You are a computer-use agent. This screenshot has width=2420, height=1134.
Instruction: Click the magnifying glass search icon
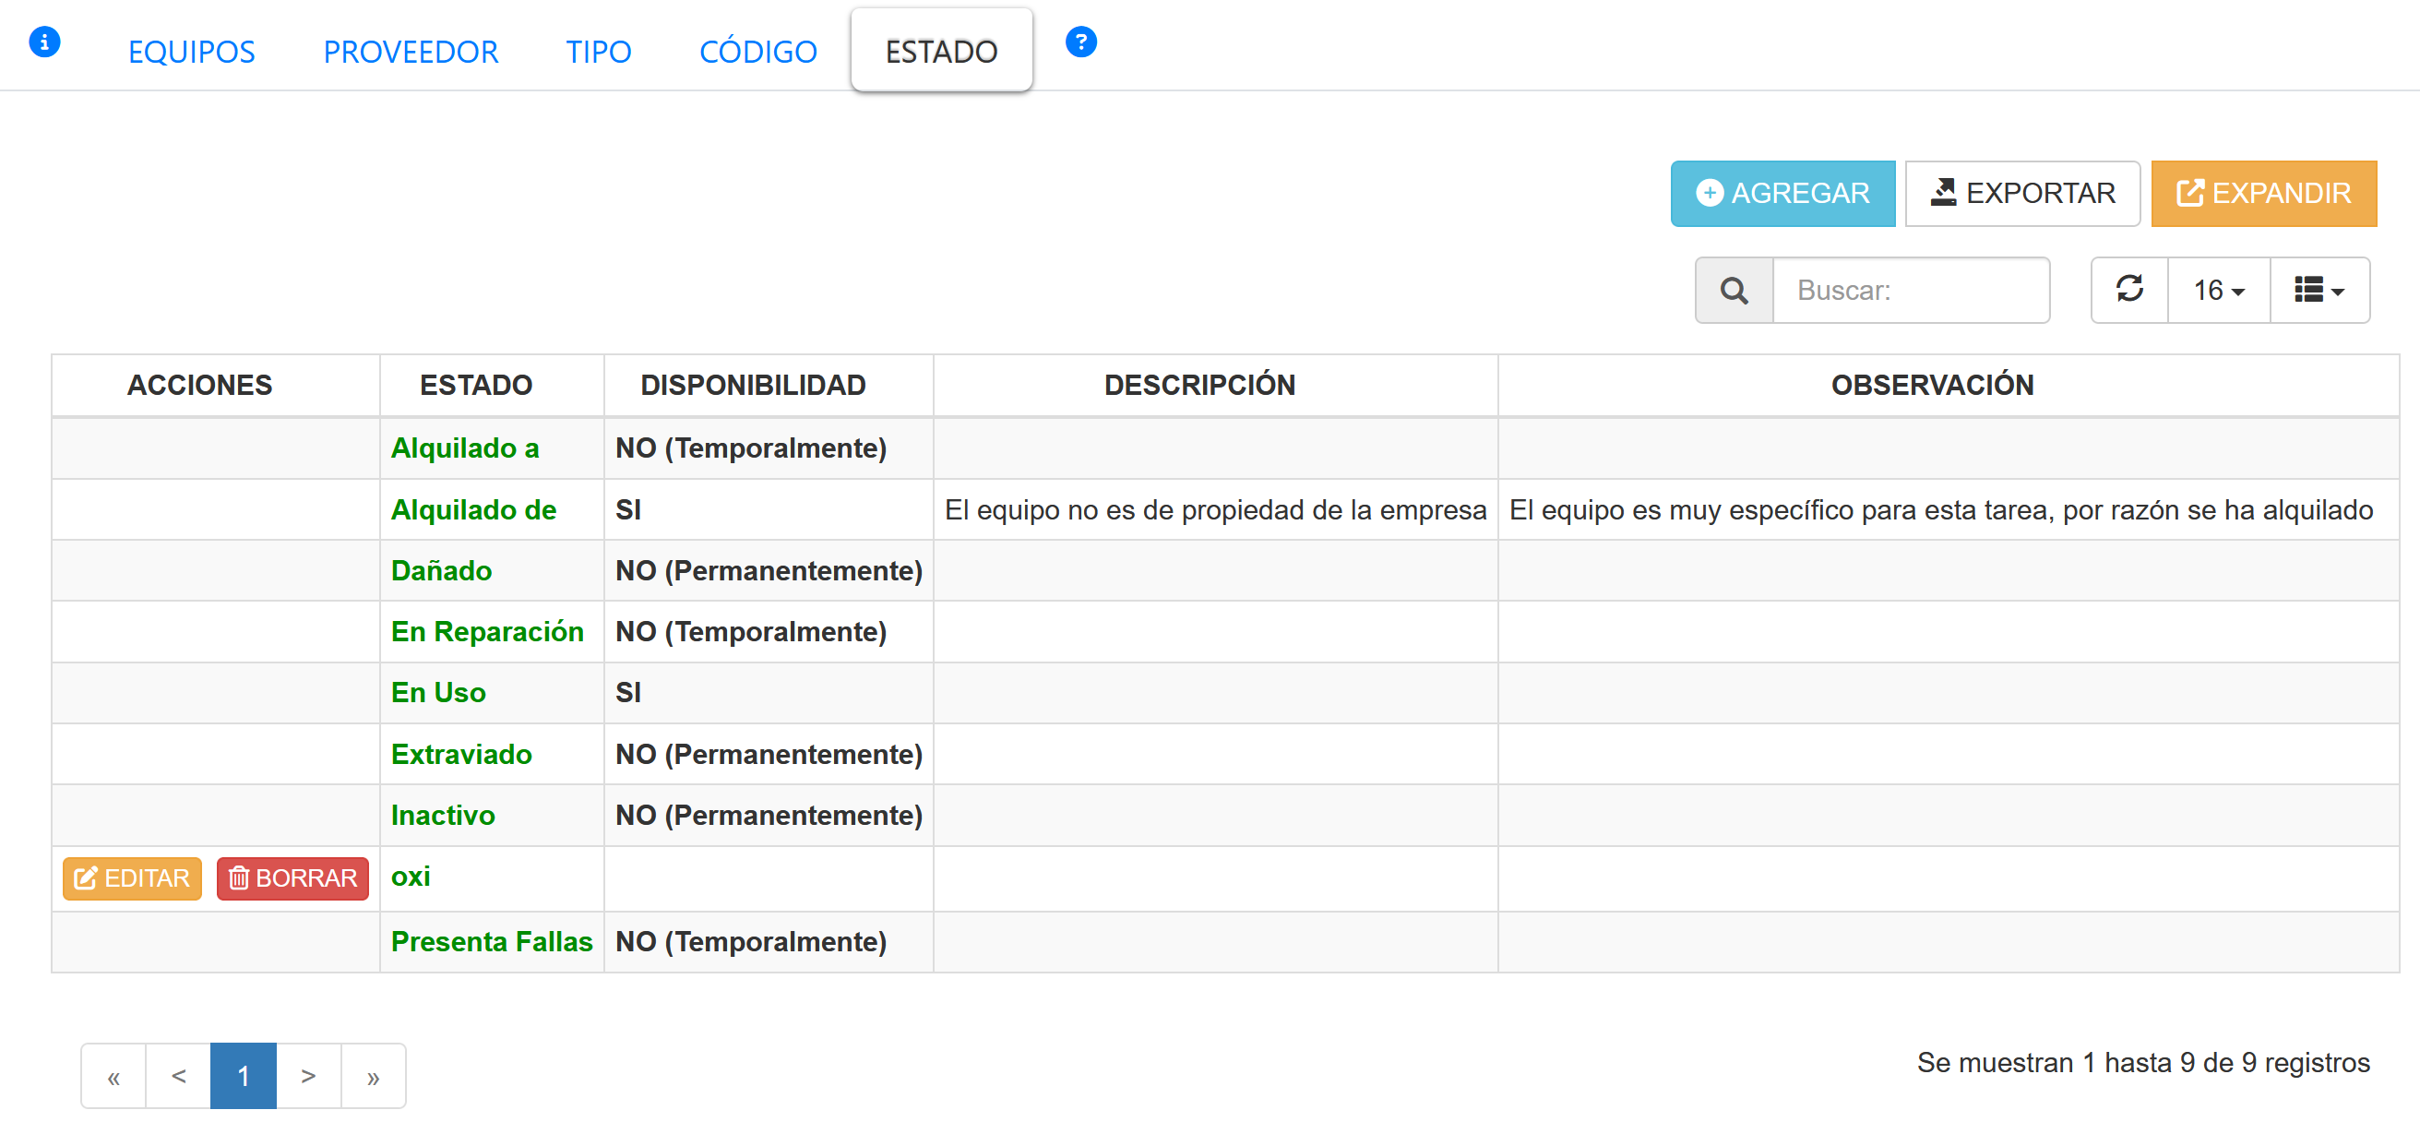(x=1734, y=291)
